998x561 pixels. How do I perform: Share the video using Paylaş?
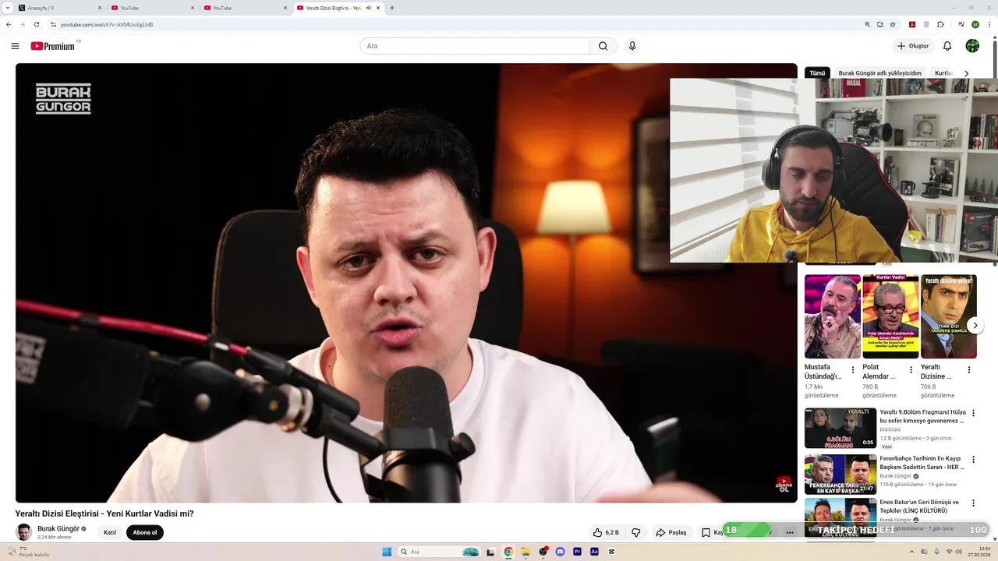coord(671,532)
